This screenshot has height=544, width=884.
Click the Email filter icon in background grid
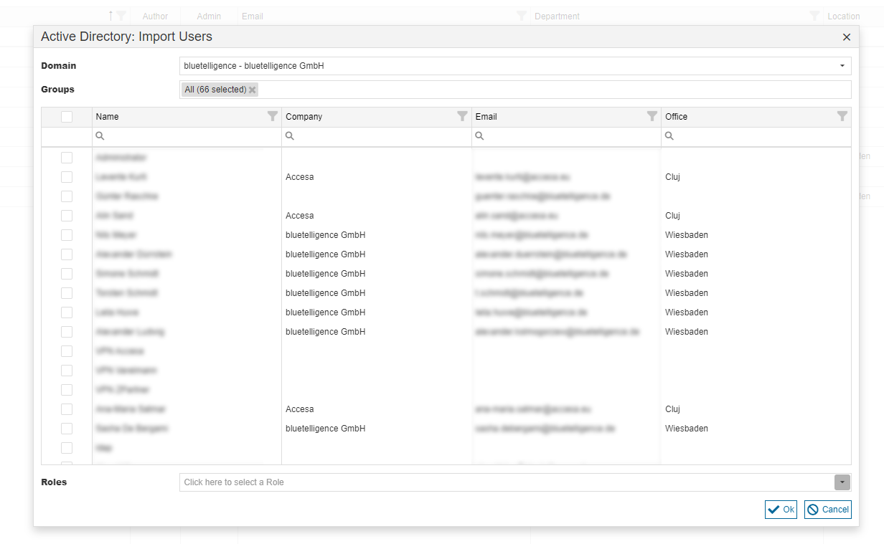click(x=522, y=16)
